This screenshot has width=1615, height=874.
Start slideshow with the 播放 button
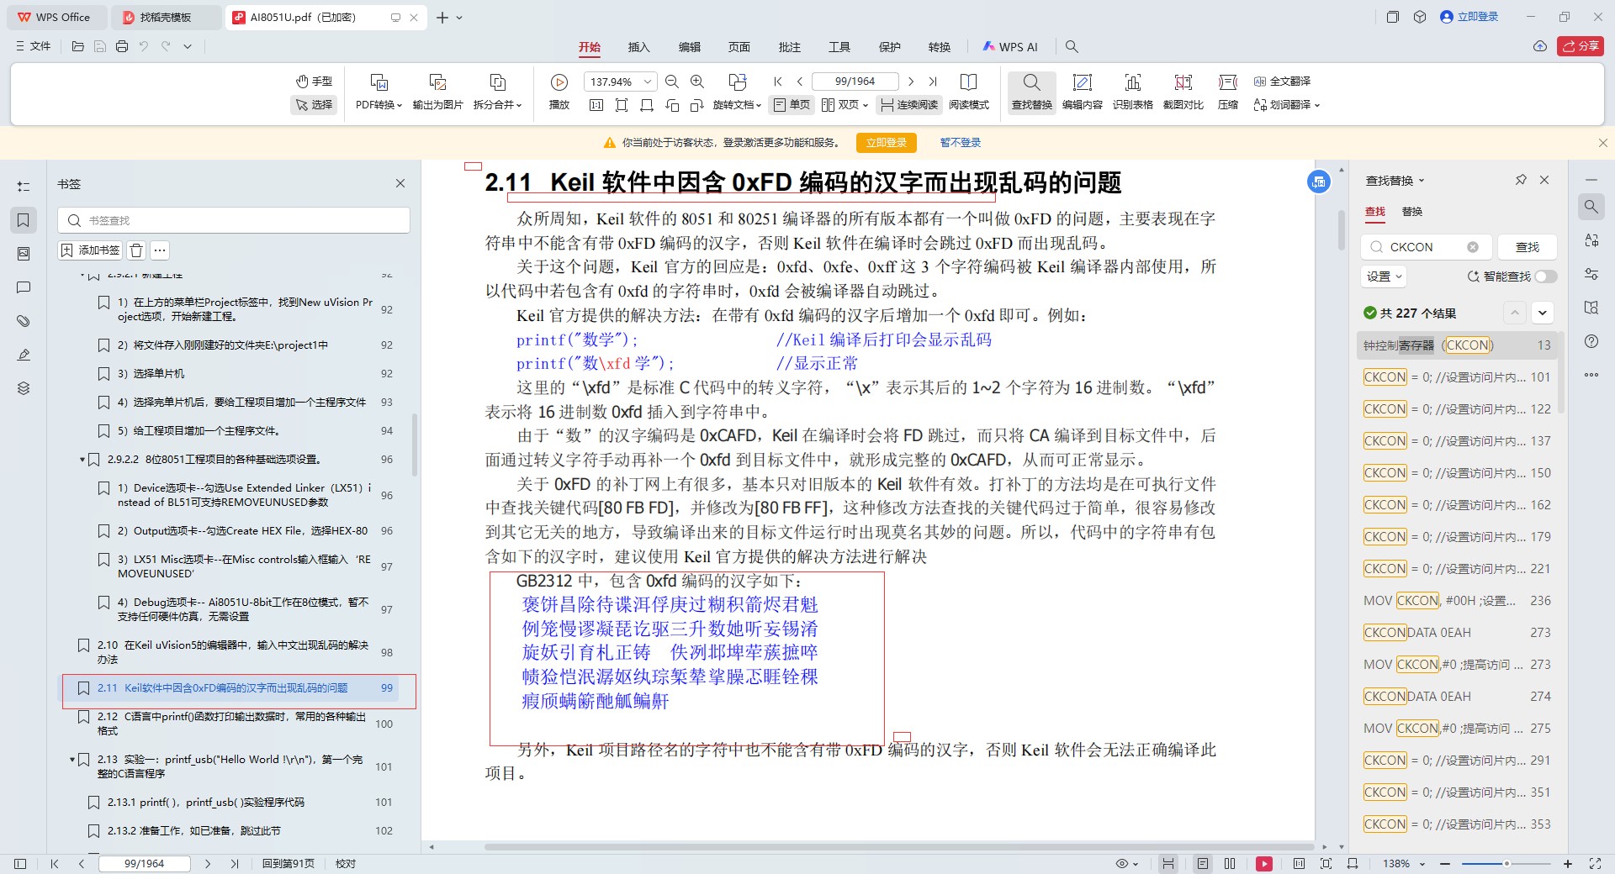point(559,91)
